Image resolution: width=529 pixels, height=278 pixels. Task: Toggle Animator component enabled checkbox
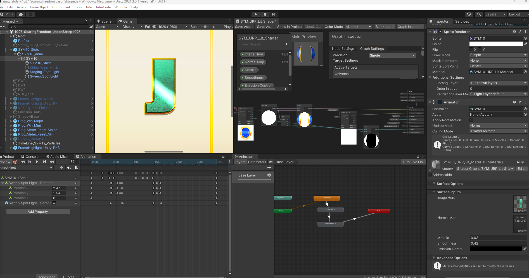(x=440, y=102)
